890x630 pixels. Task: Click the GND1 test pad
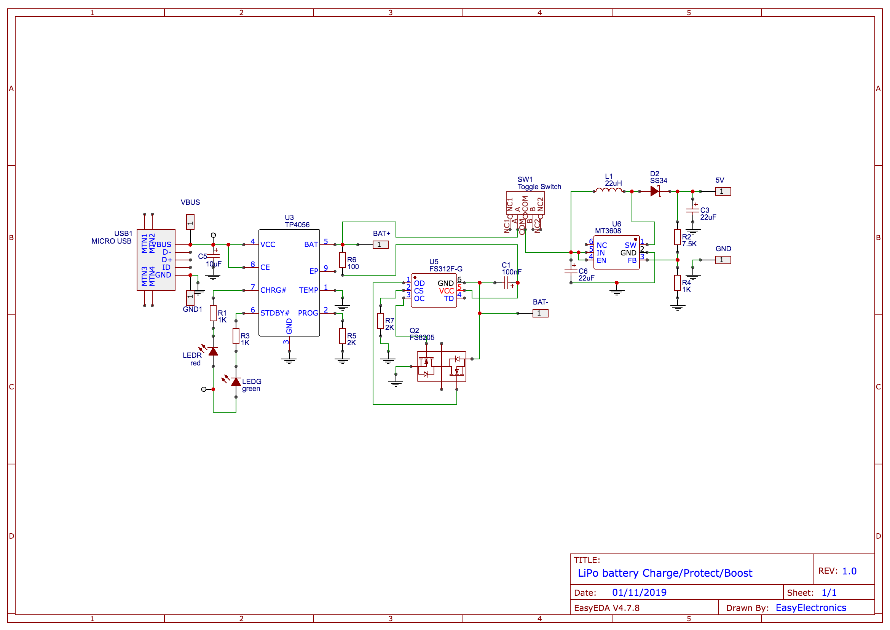pos(190,298)
